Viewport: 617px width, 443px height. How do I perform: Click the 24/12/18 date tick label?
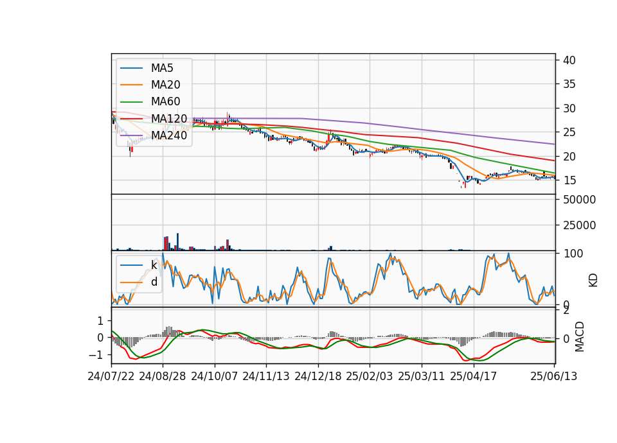coord(318,376)
